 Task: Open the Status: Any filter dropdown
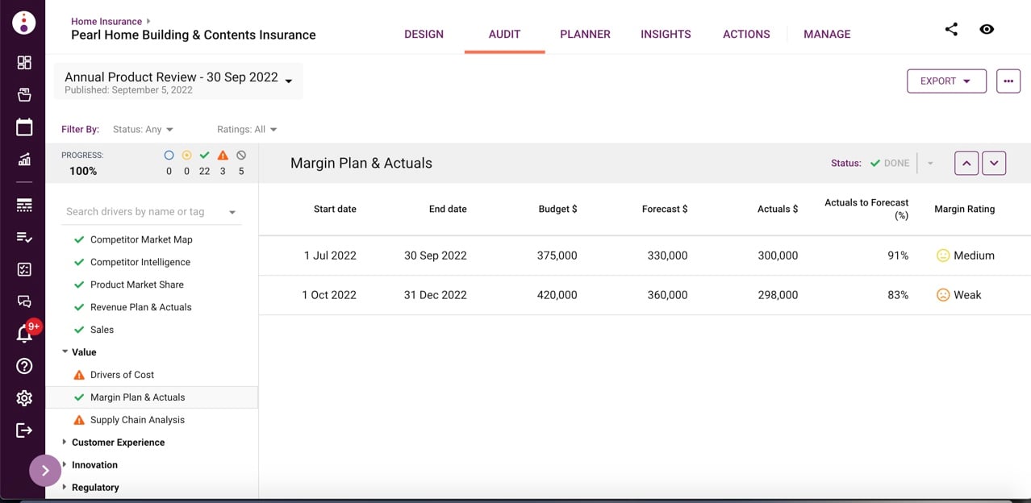point(142,129)
